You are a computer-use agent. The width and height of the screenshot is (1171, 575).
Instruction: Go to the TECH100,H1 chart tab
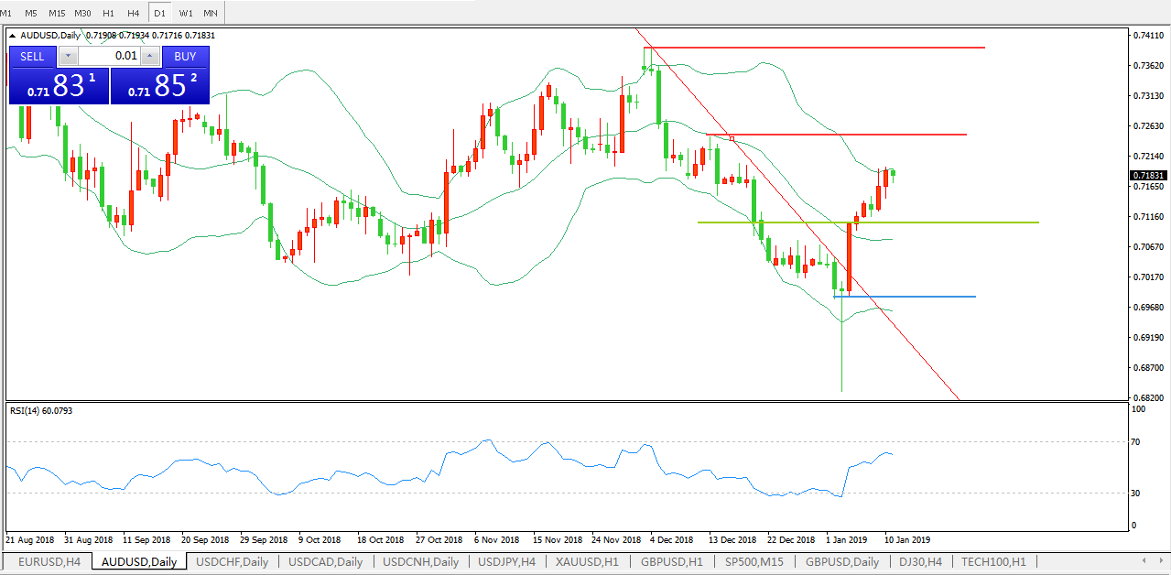(993, 562)
